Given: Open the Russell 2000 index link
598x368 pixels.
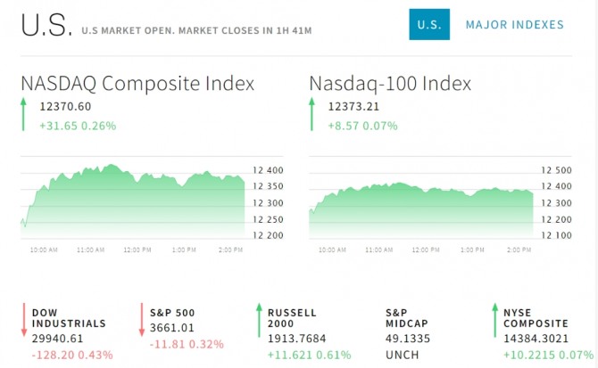Looking at the screenshot, I should [292, 318].
